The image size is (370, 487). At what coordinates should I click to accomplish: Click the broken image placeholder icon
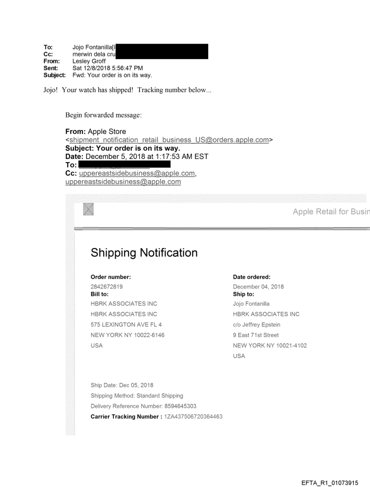[x=89, y=209]
